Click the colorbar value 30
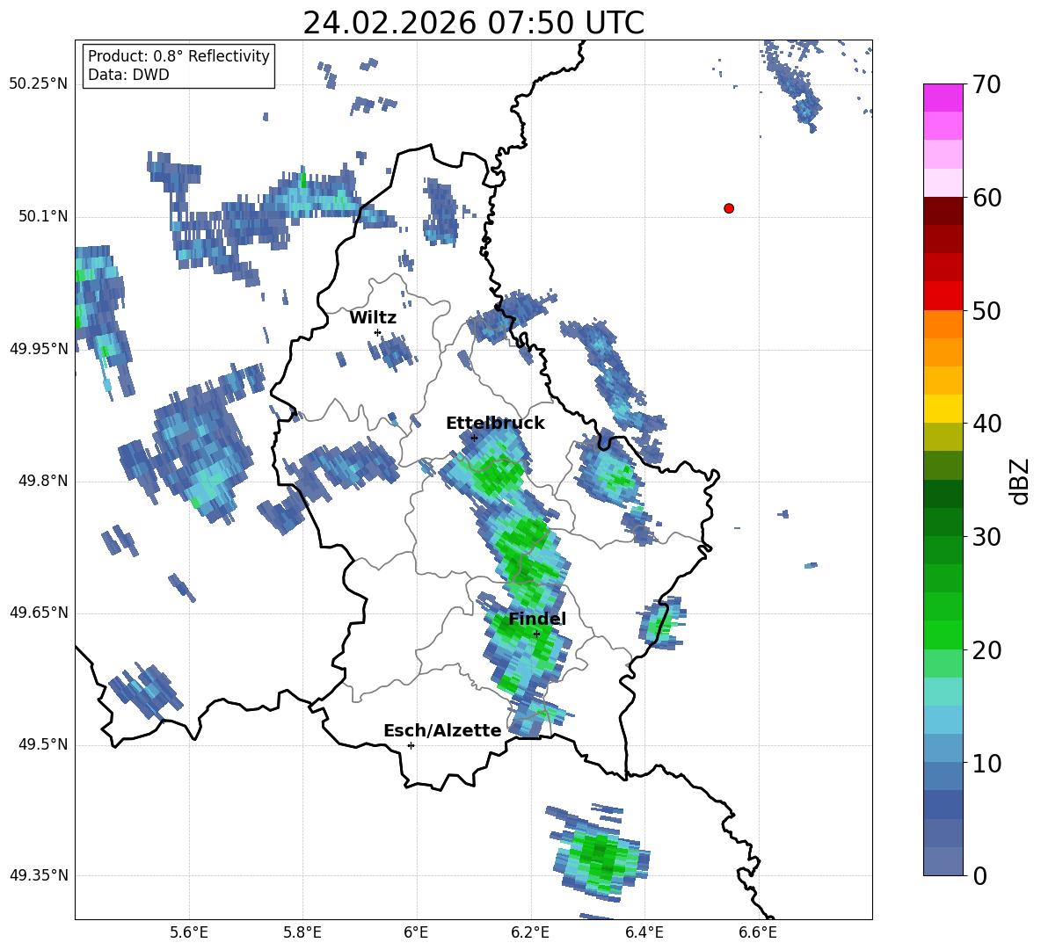The image size is (1041, 950). pyautogui.click(x=986, y=537)
